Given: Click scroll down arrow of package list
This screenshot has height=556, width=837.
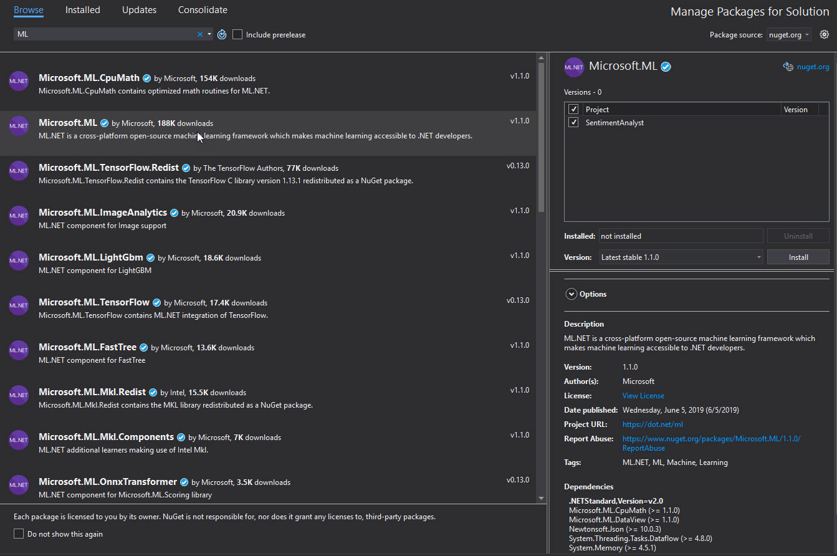Looking at the screenshot, I should click(541, 497).
